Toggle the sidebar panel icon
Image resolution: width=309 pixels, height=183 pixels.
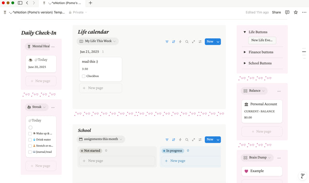tap(20, 3)
